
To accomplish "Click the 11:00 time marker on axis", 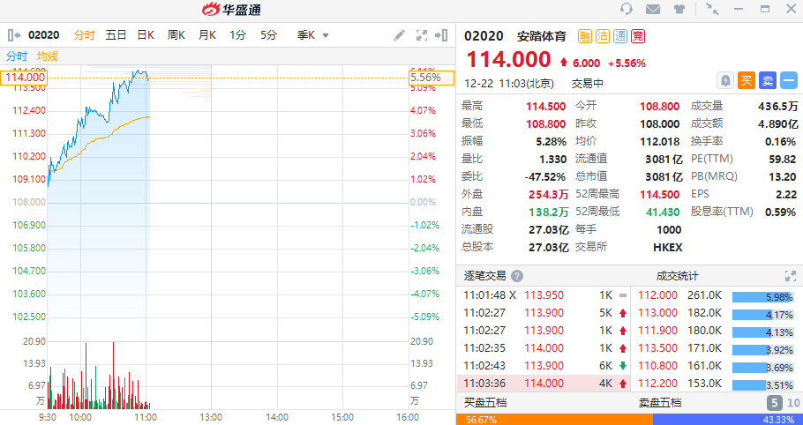I will pos(145,417).
